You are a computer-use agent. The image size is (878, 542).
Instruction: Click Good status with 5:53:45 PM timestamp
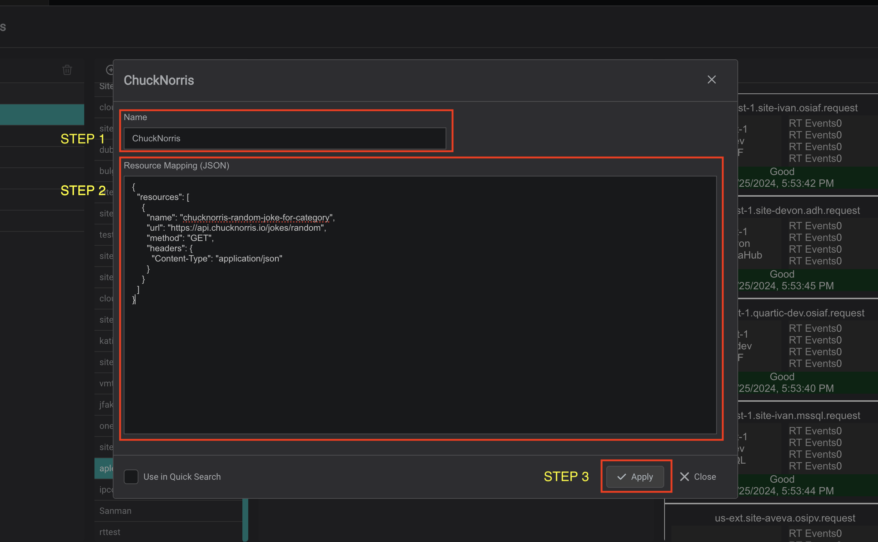(808, 280)
